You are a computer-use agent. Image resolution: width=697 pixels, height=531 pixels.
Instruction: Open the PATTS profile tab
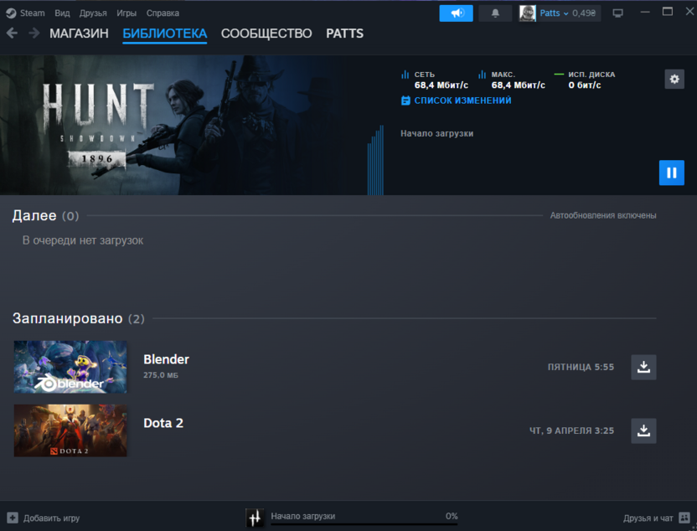click(x=344, y=34)
